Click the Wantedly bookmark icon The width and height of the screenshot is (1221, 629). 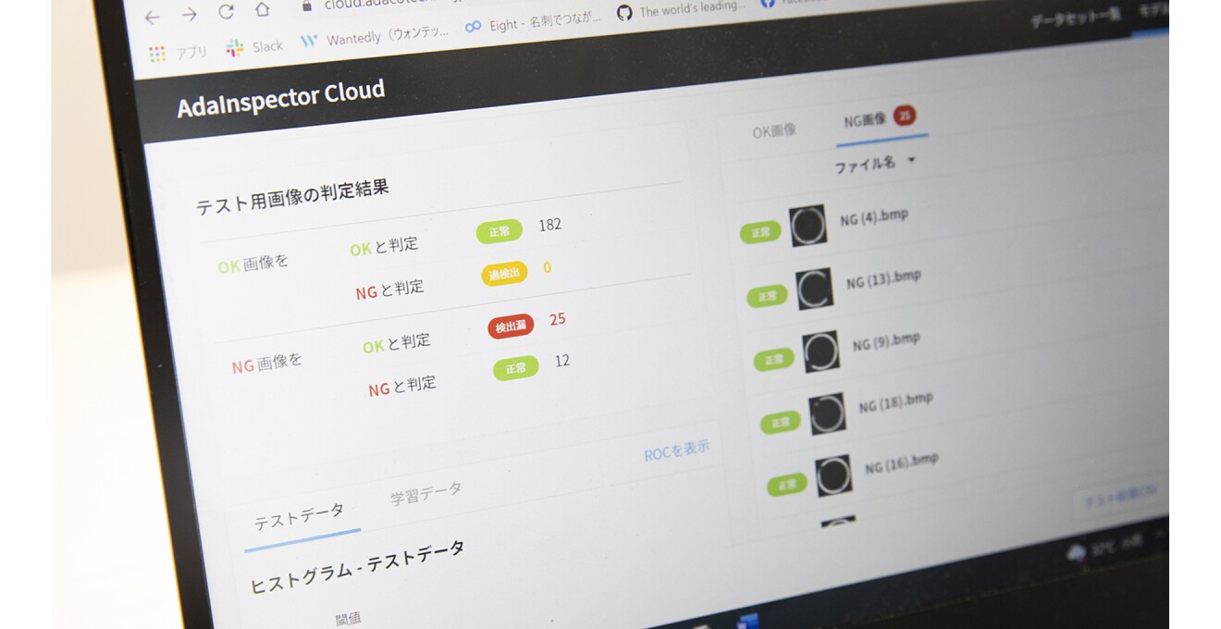311,42
